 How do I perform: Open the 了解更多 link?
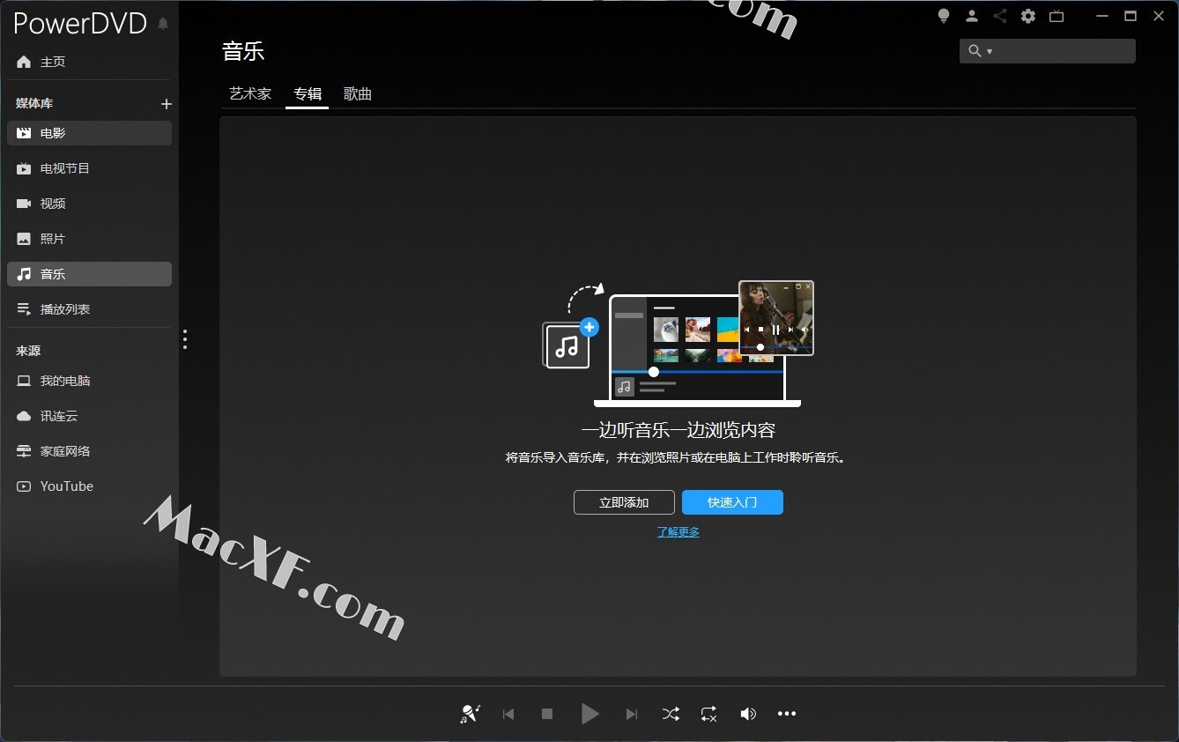click(678, 532)
